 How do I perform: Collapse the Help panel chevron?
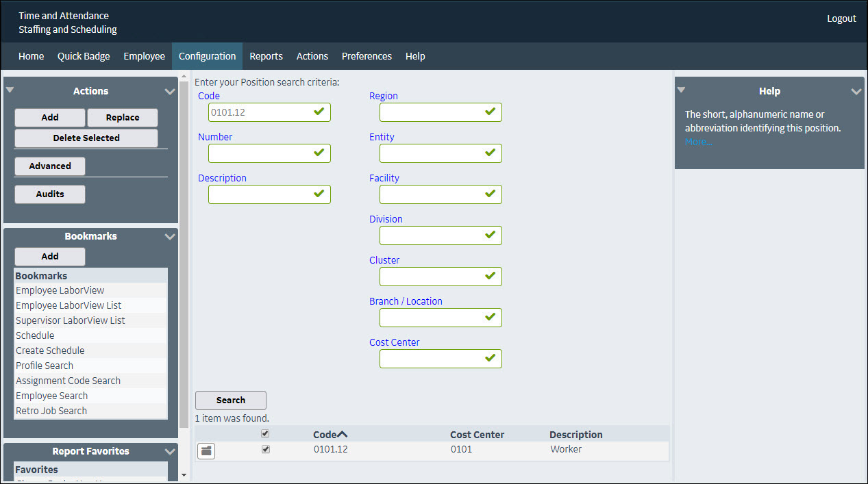(856, 92)
